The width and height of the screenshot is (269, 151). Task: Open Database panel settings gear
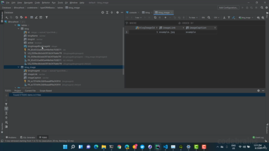click(x=118, y=13)
